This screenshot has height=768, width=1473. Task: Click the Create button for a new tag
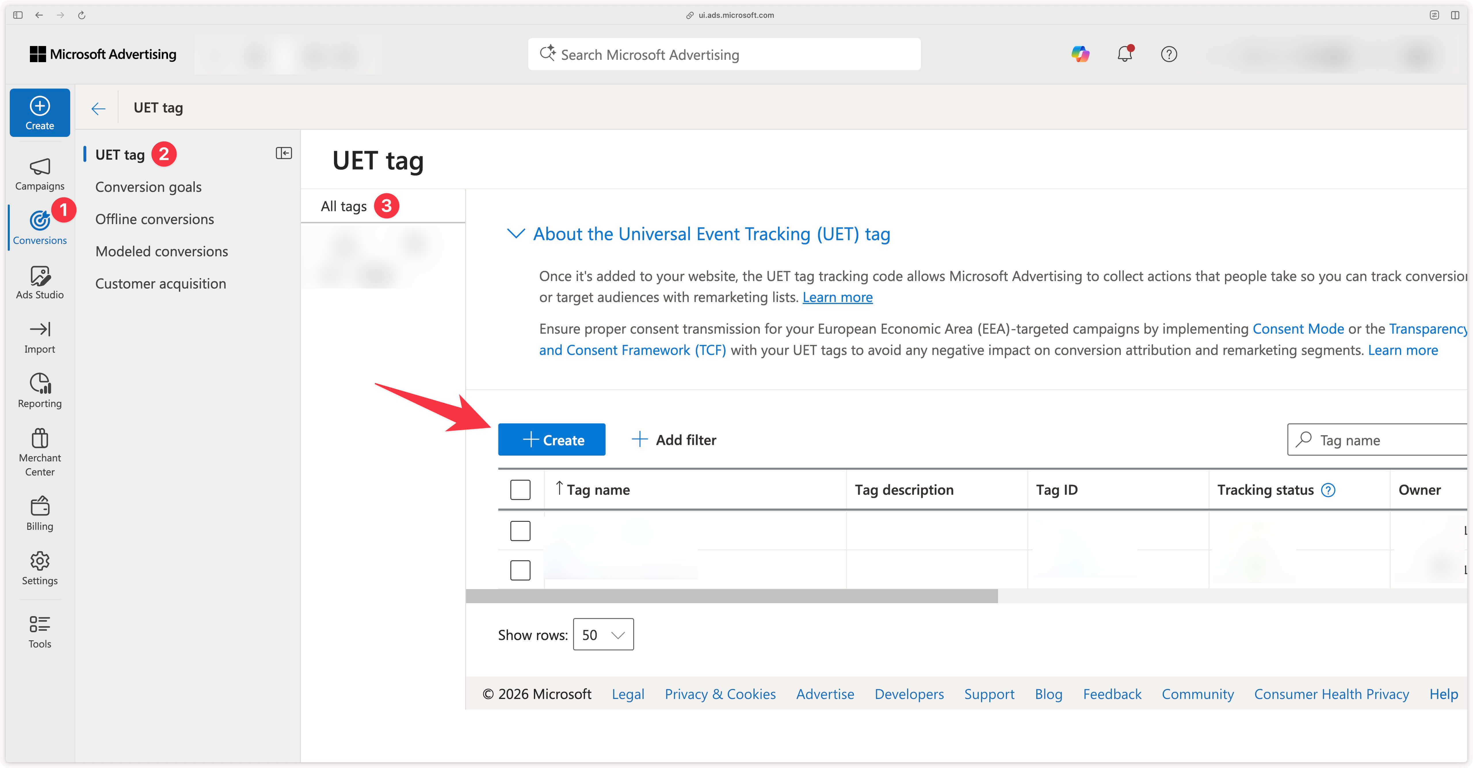[x=551, y=439]
